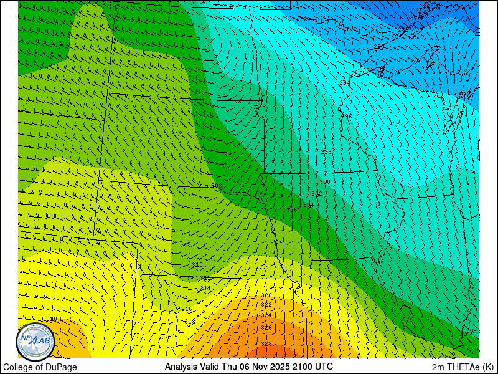Click the 324 contour label
The width and height of the screenshot is (498, 374).
click(x=266, y=315)
